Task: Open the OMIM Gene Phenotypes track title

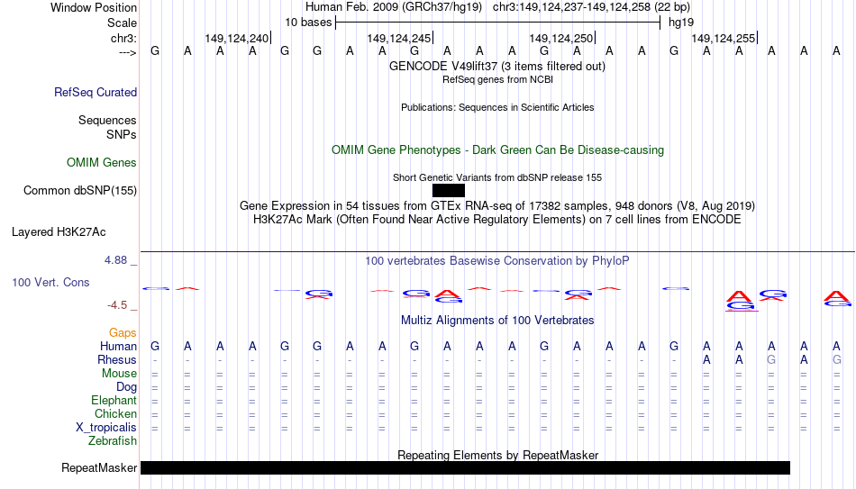Action: pos(498,150)
